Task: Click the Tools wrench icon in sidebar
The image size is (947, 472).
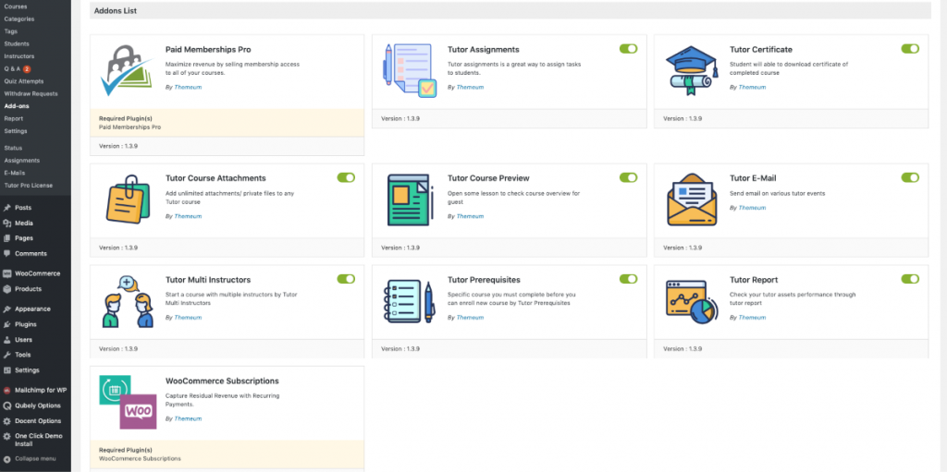Action: [7, 355]
